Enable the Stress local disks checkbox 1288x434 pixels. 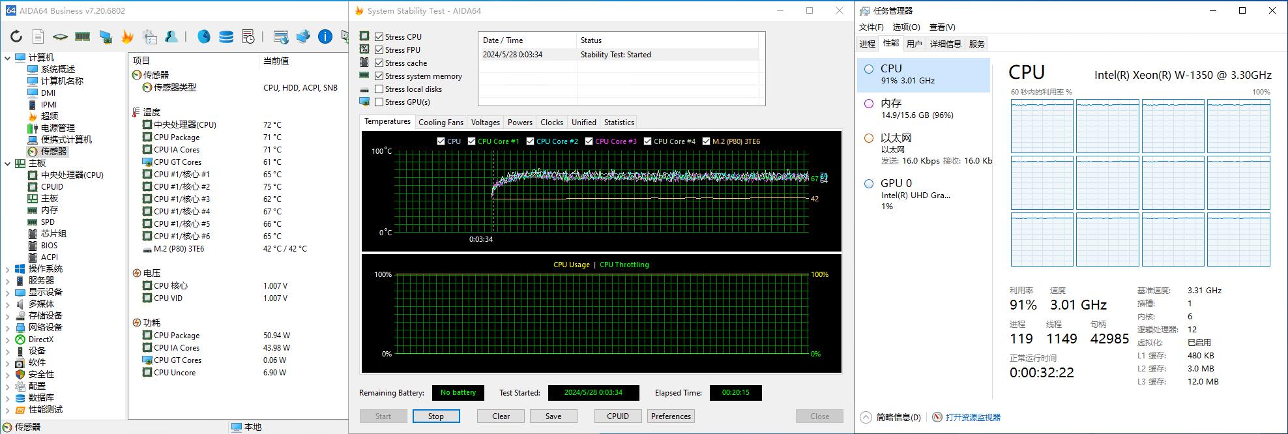[379, 89]
